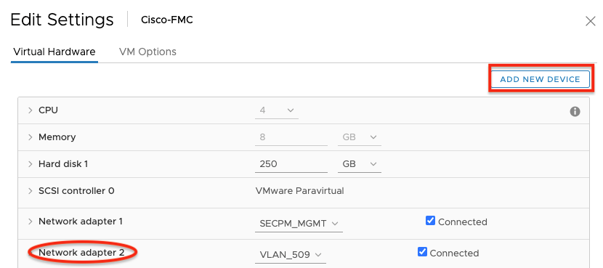Image resolution: width=603 pixels, height=268 pixels.
Task: Open the CPU count dropdown
Action: (x=277, y=110)
